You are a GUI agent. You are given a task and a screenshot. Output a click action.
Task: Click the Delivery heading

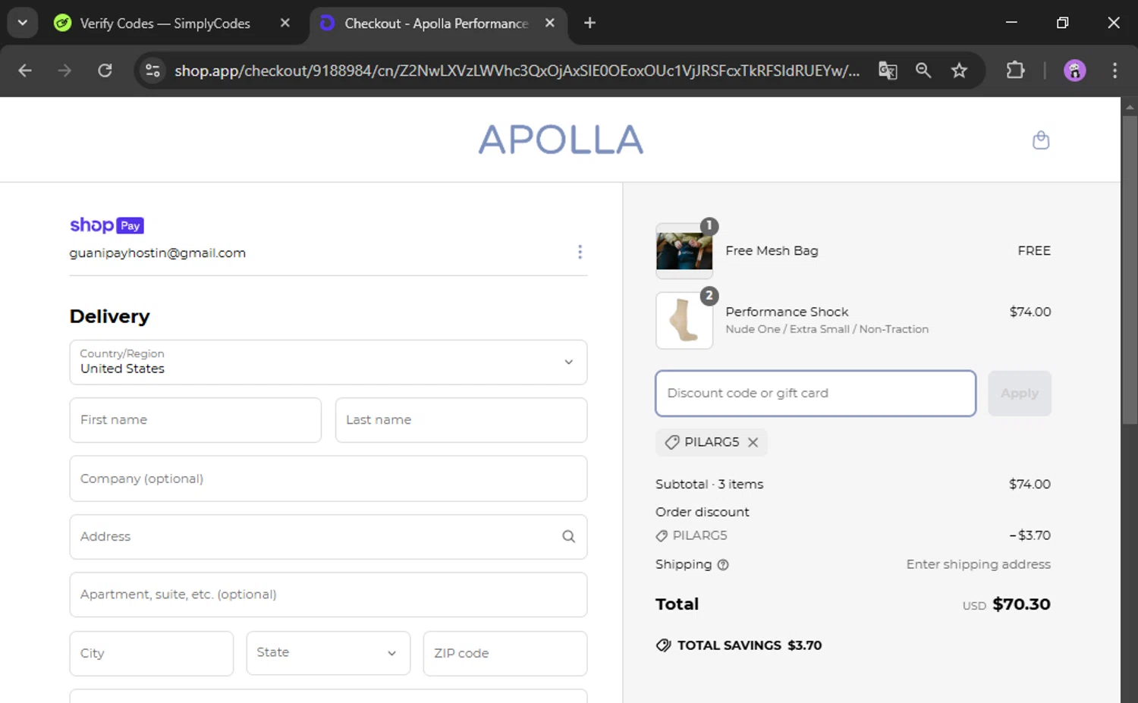click(110, 316)
